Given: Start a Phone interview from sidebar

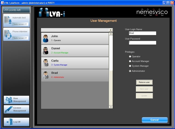Looking at the screenshot, I should [16, 34].
